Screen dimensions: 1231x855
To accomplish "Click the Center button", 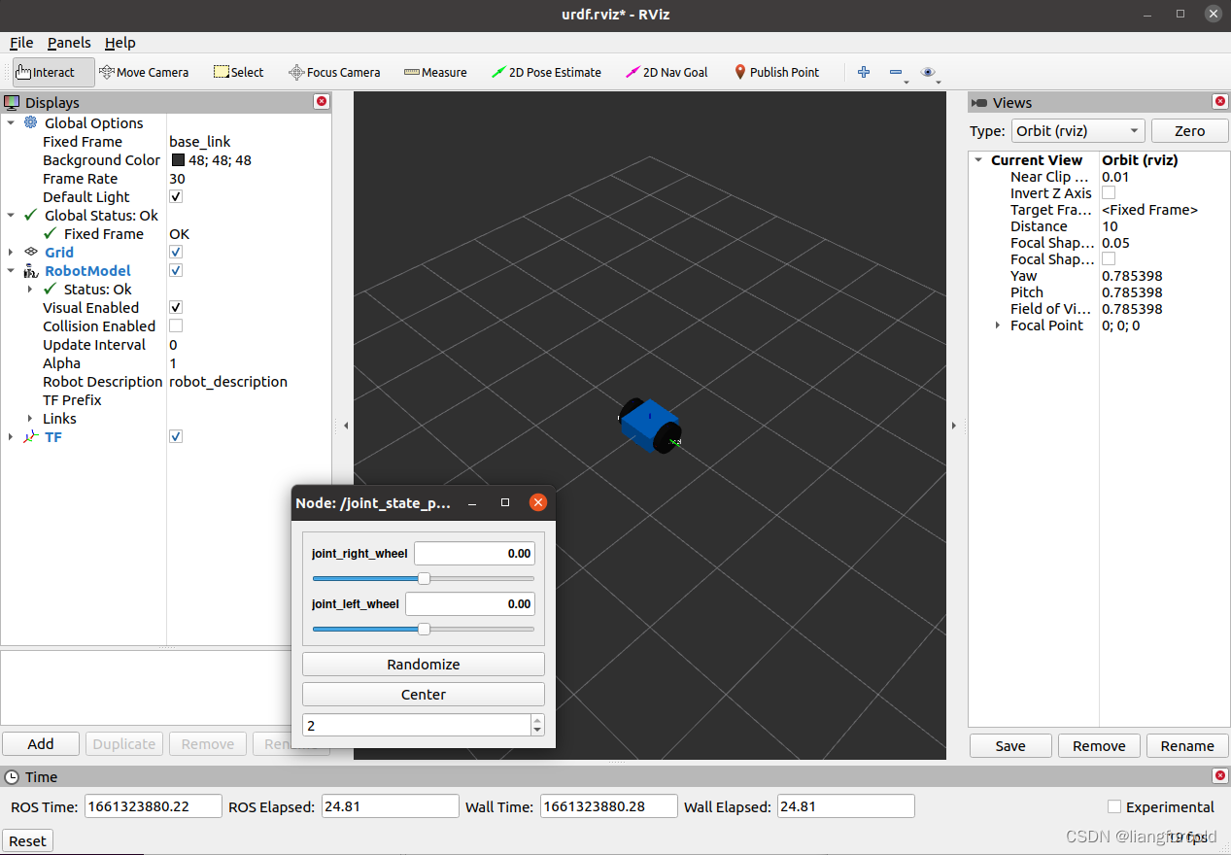I will pos(424,695).
